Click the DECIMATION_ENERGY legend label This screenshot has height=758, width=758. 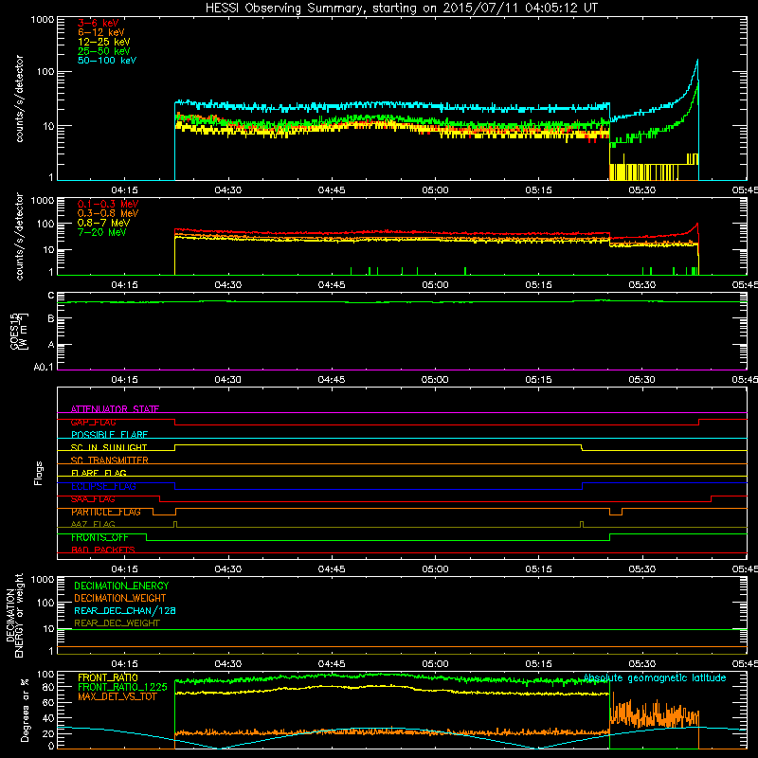(121, 586)
